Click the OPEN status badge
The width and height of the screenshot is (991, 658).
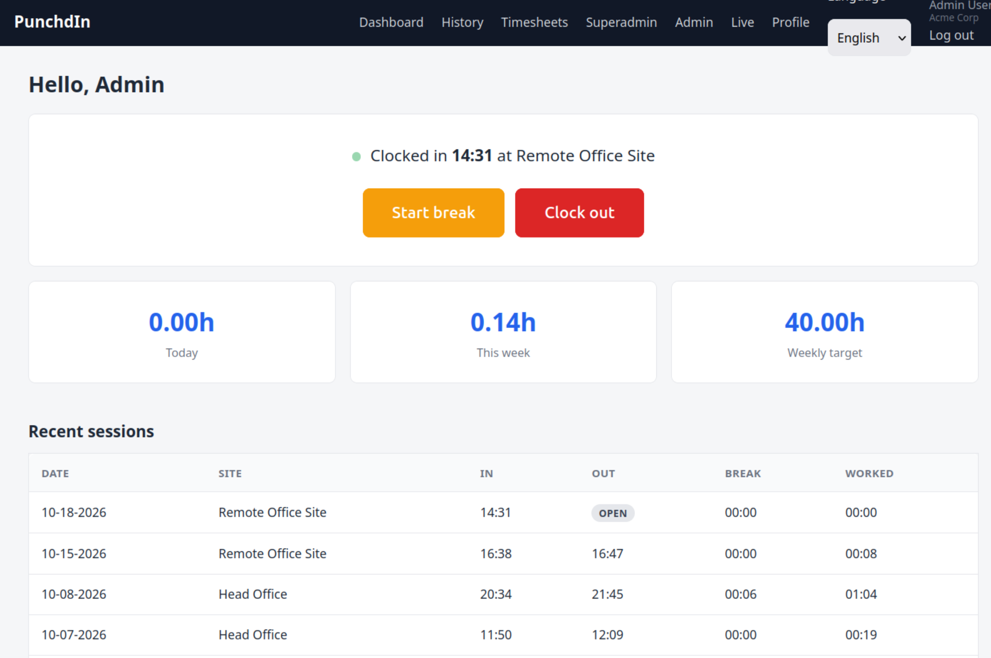coord(613,513)
